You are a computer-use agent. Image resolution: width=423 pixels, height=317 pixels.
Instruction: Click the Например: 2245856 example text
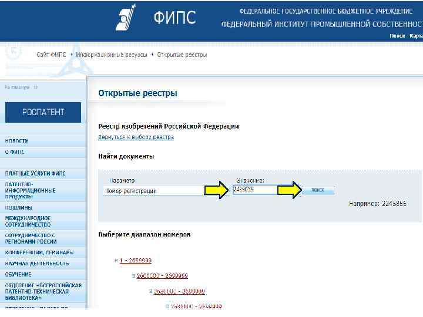point(377,204)
